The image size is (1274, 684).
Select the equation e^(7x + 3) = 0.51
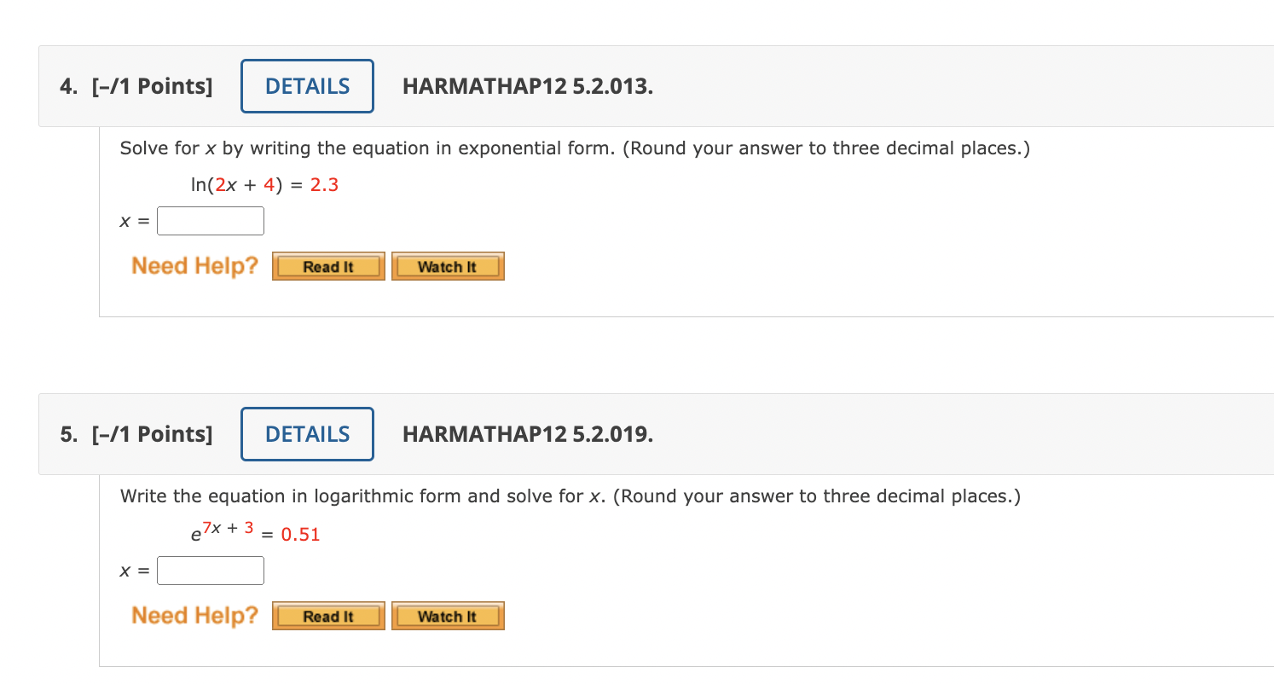[254, 533]
